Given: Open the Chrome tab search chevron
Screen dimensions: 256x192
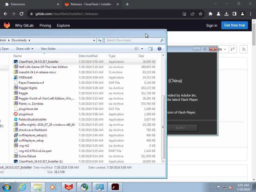Looking at the screenshot, I should [216, 3].
